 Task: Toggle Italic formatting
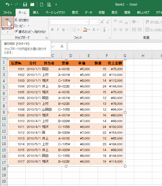tap(58, 30)
